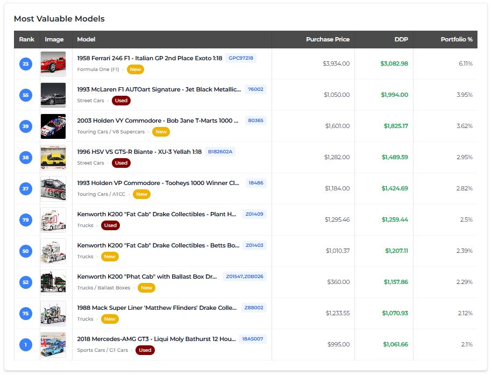The image size is (492, 376).
Task: Sort by Purchase Price column header
Action: pos(327,39)
